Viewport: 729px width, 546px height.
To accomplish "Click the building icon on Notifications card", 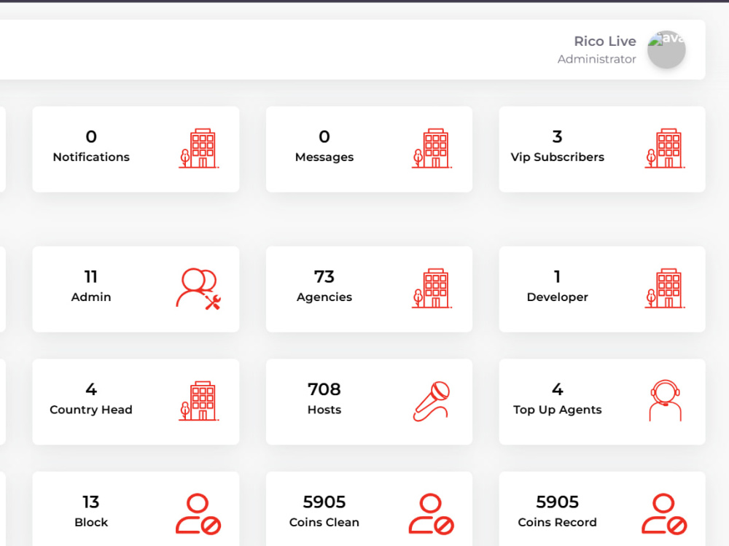I will [x=199, y=149].
